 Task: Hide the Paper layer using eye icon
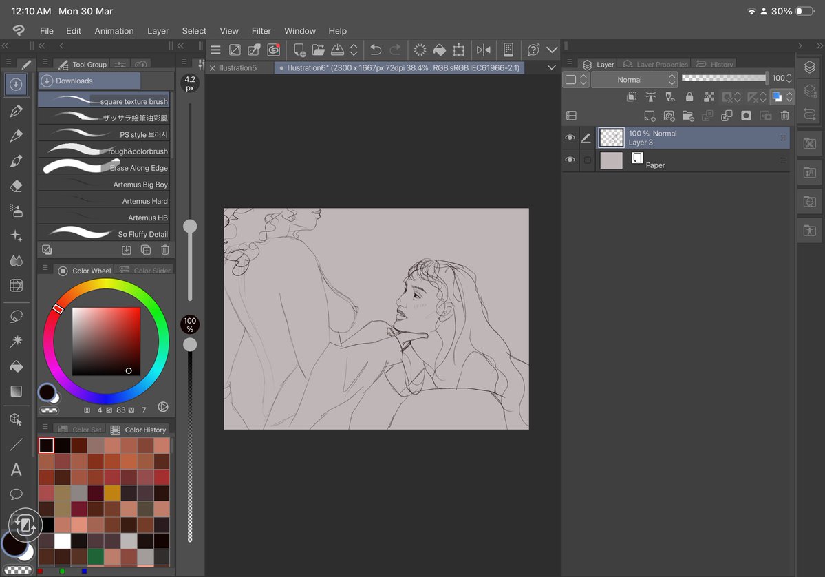(570, 160)
